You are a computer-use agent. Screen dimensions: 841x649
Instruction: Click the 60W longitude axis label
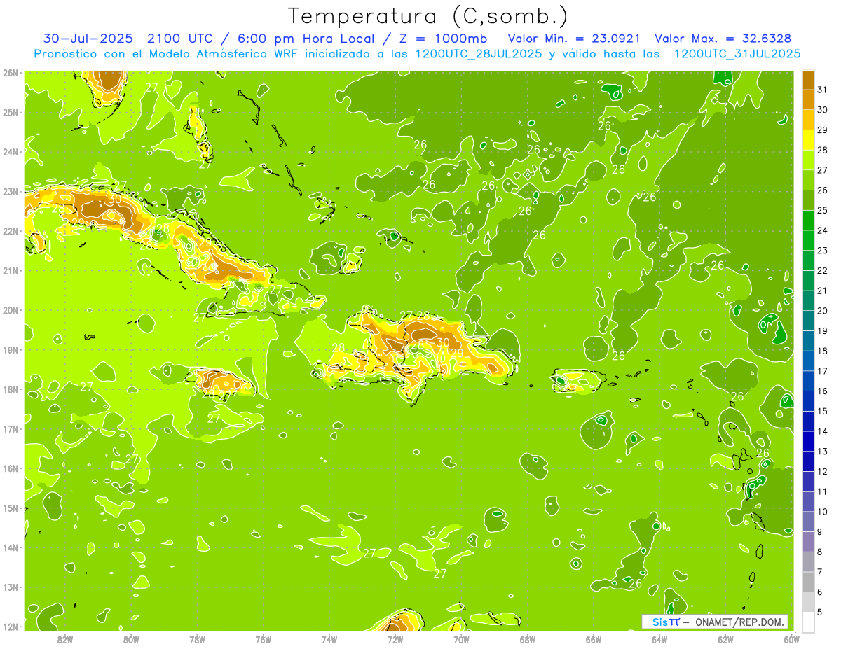791,639
